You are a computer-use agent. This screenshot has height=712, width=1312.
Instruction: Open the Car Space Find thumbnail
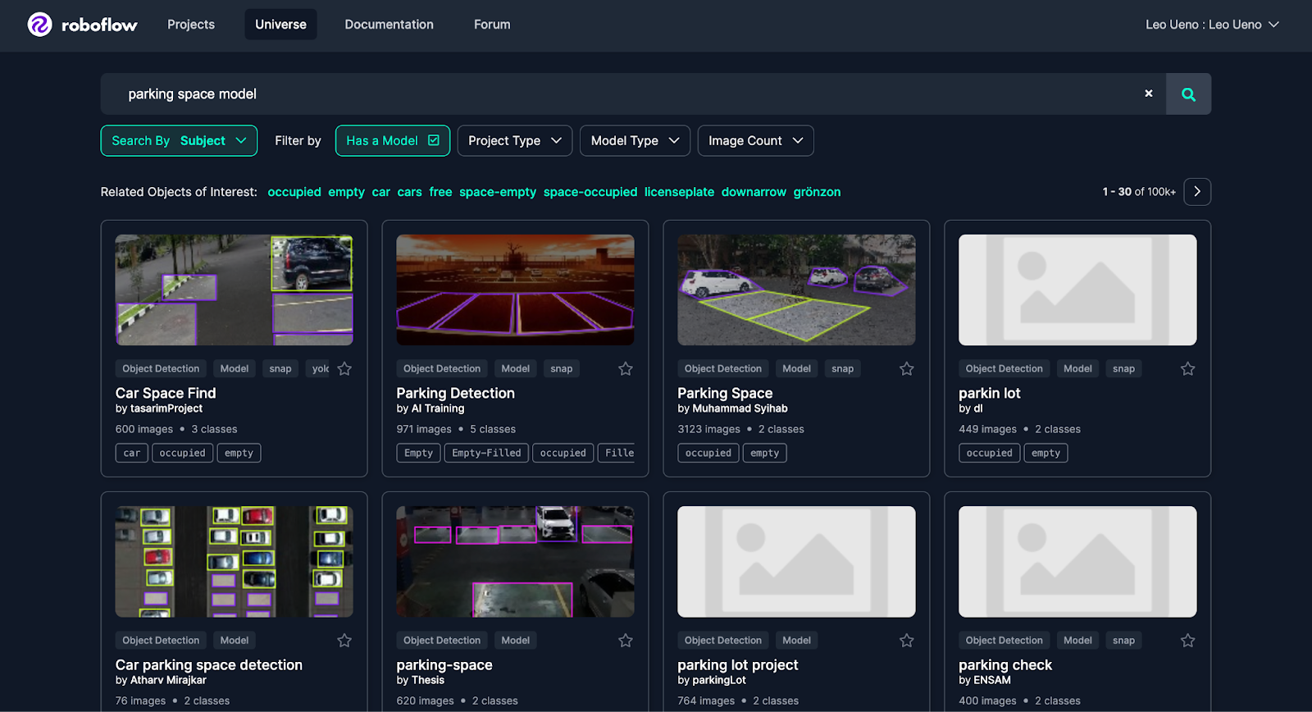234,290
